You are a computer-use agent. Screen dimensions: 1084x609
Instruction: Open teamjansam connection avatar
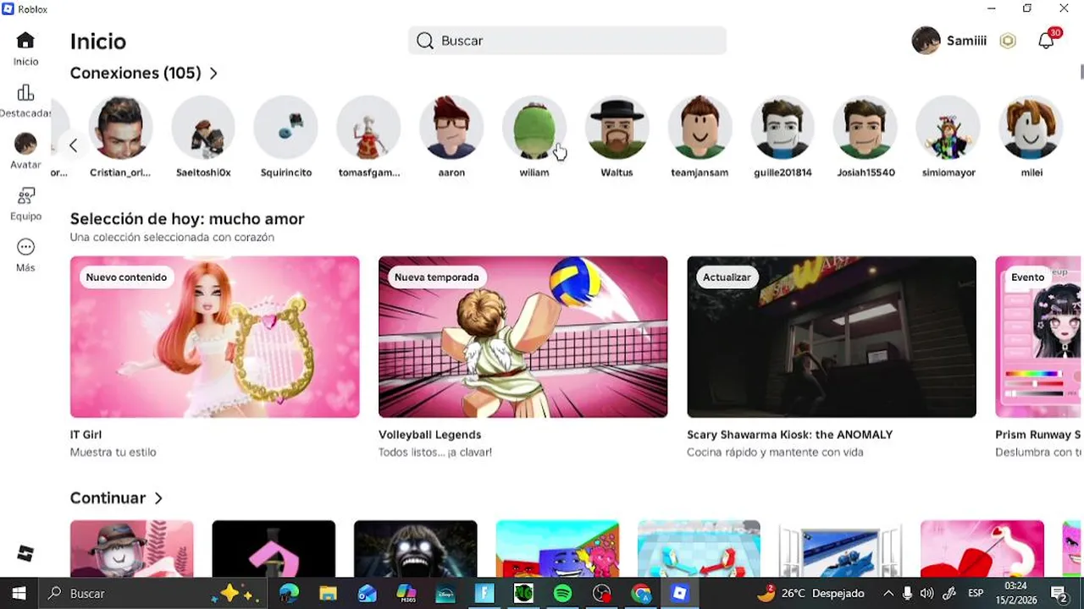point(700,128)
